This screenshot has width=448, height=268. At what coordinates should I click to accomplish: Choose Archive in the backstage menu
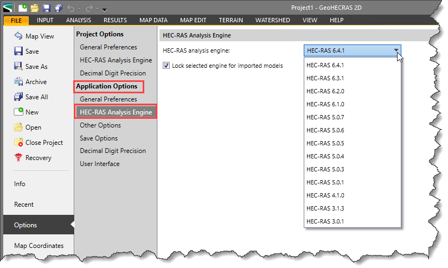click(x=36, y=82)
